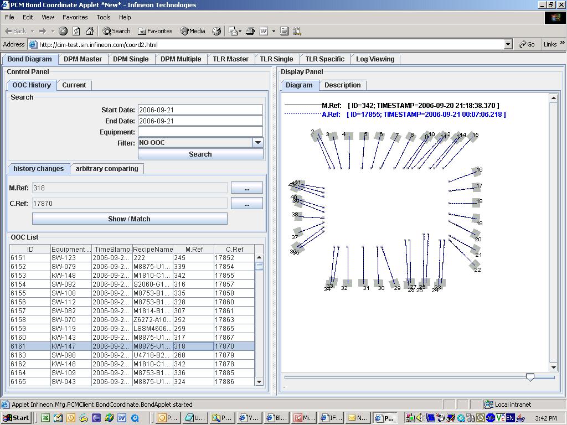567x425 pixels.
Task: Click the Search button below Filter
Action: [x=200, y=154]
